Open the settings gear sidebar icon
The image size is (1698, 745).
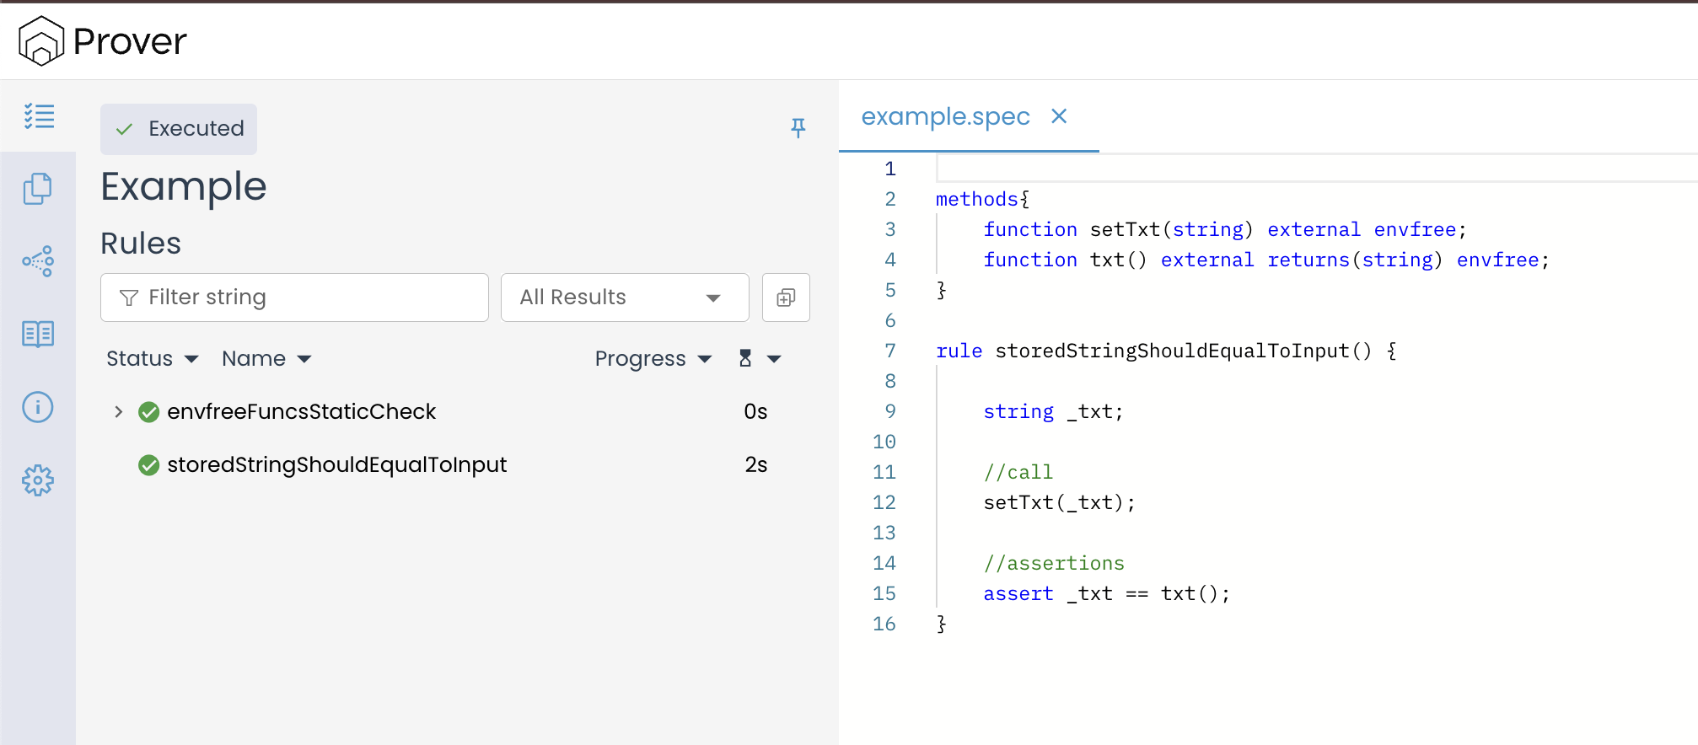coord(38,481)
